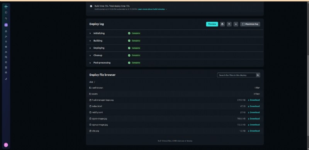Click the Complete status next to Cleanup

[x=136, y=55]
